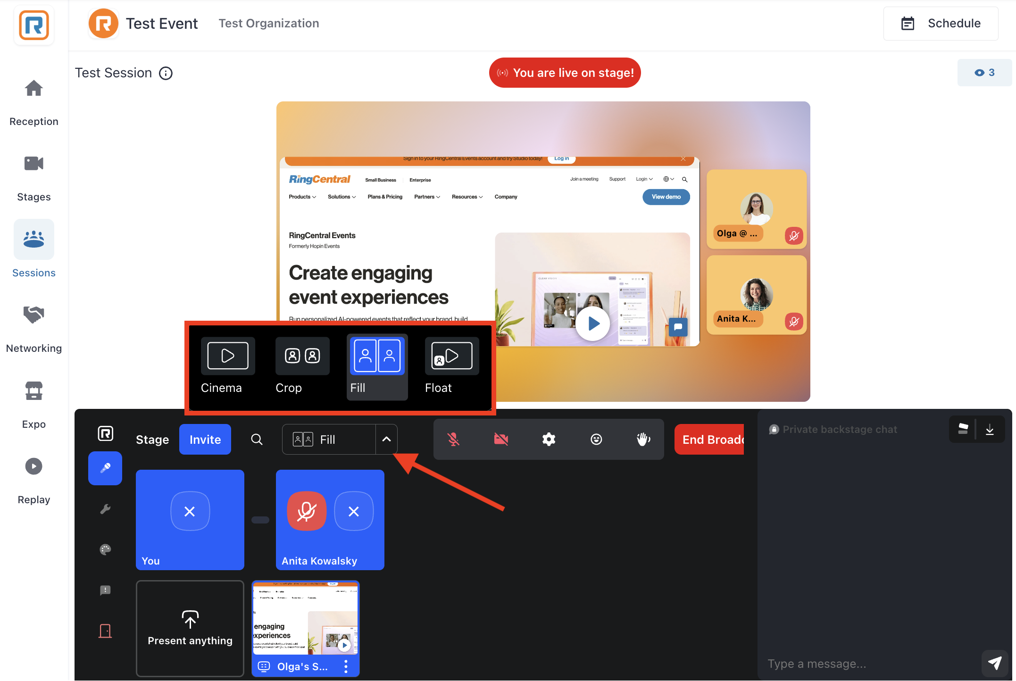Screen dimensions: 1016x681
Task: Click the Test Event title
Action: pyautogui.click(x=162, y=23)
